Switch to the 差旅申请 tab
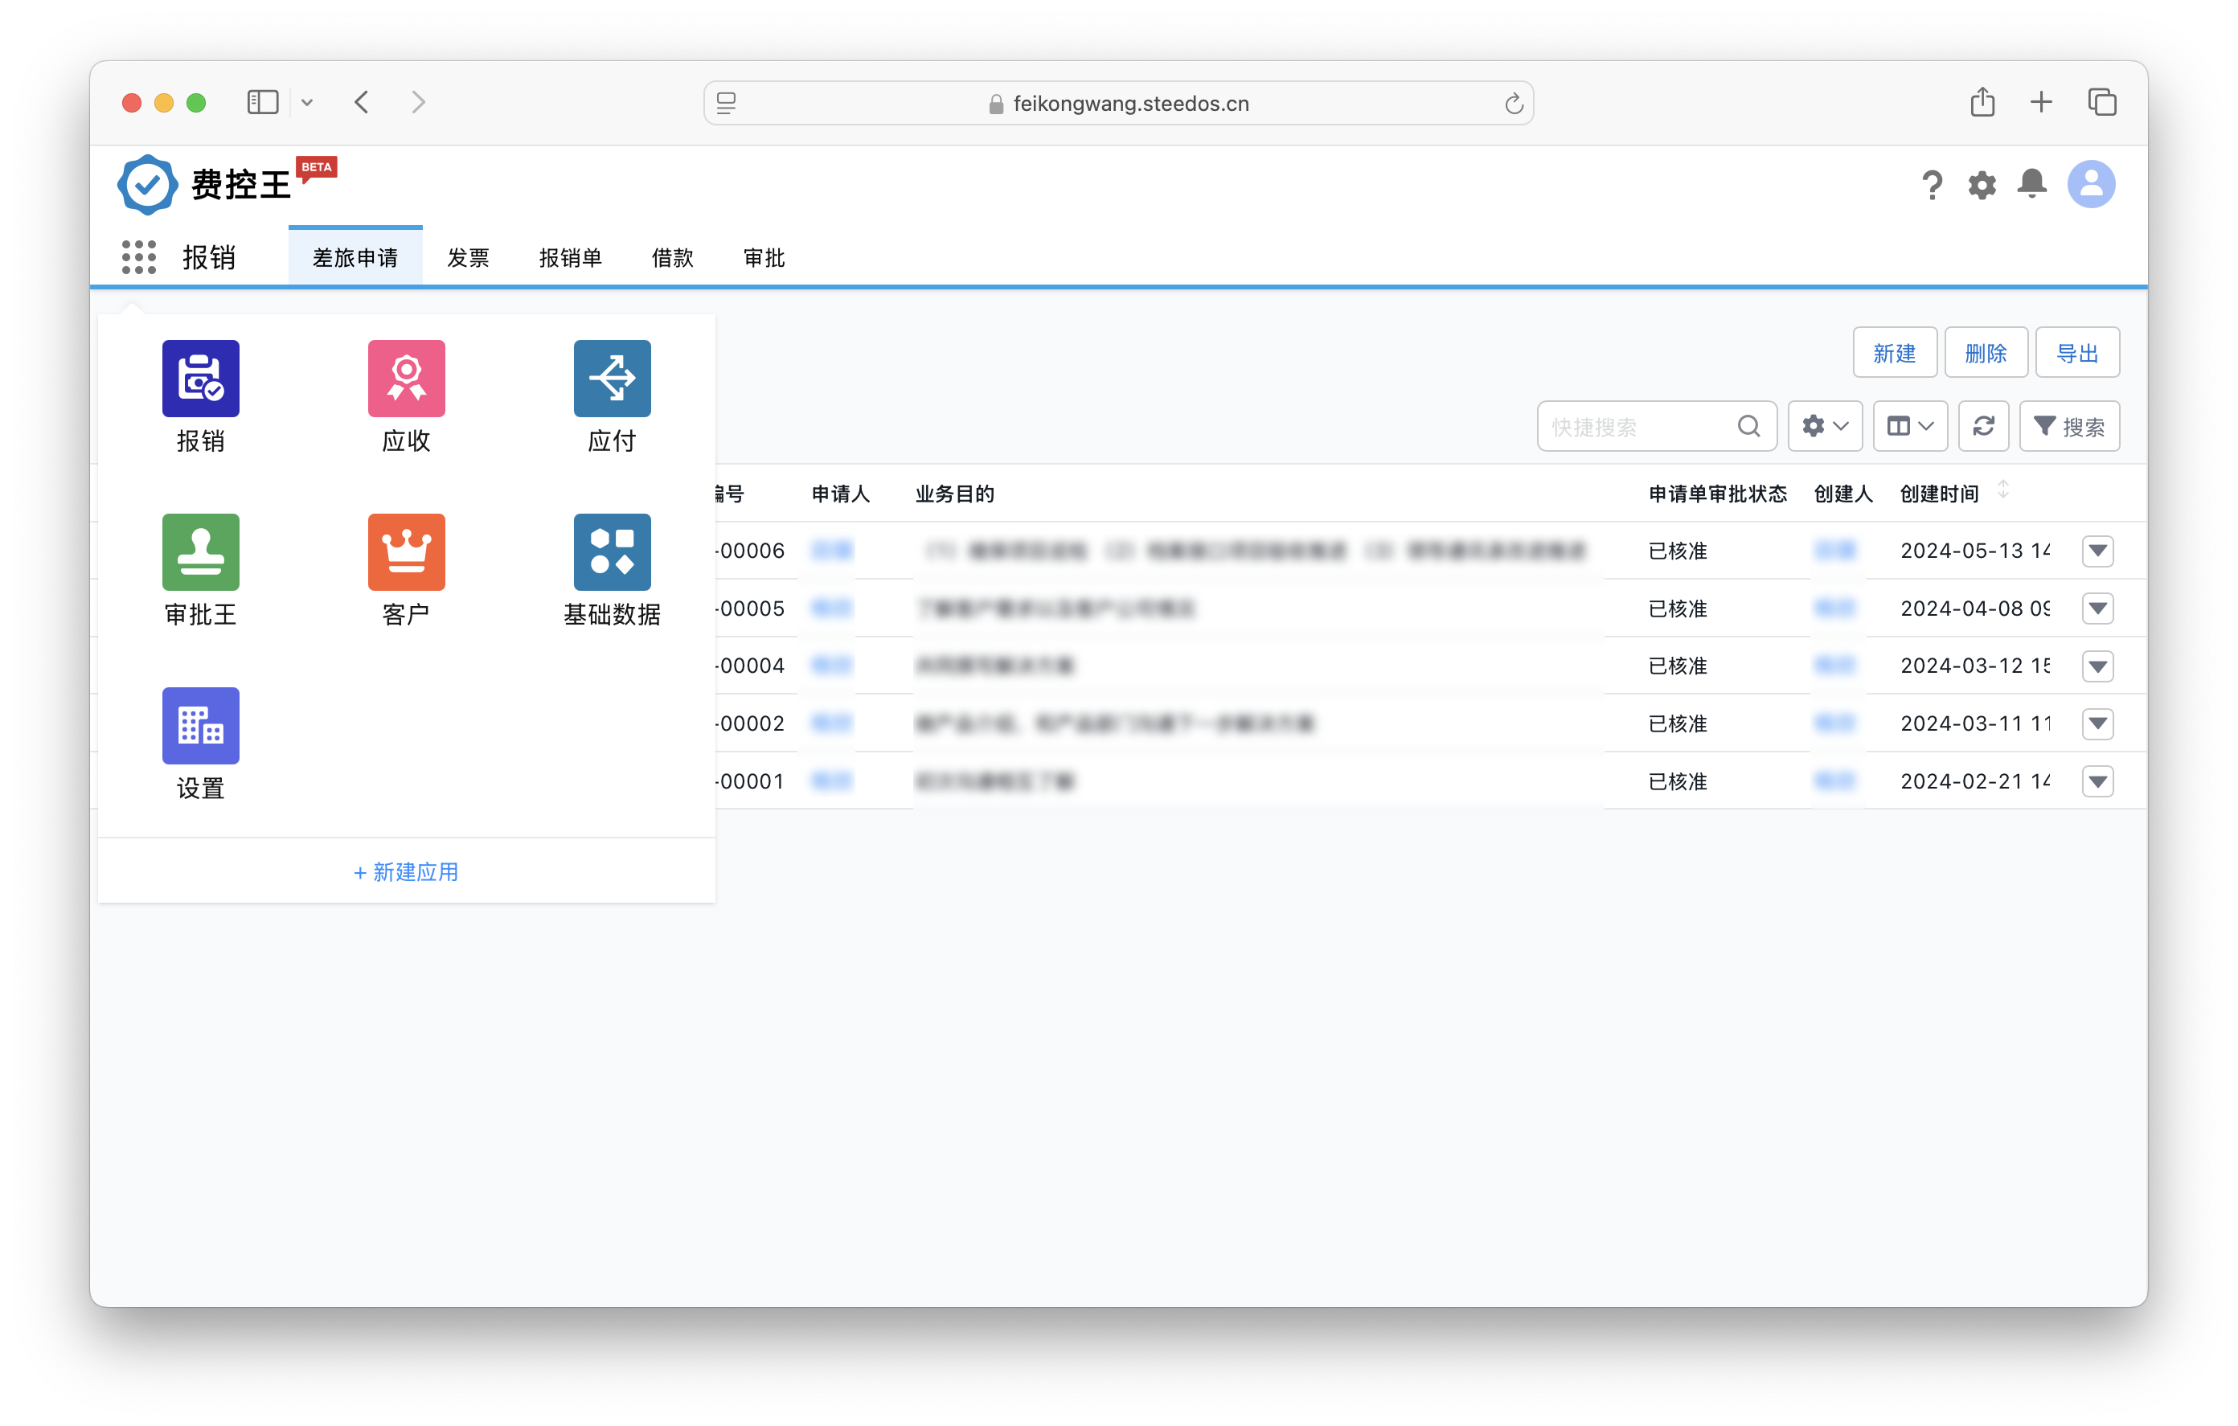The width and height of the screenshot is (2238, 1426). (x=355, y=257)
